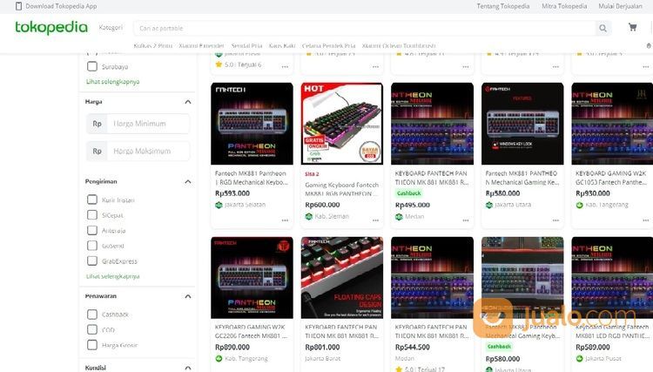Click the phone icon beside Download Tokopedia App
Image resolution: width=653 pixels, height=372 pixels.
tap(18, 6)
